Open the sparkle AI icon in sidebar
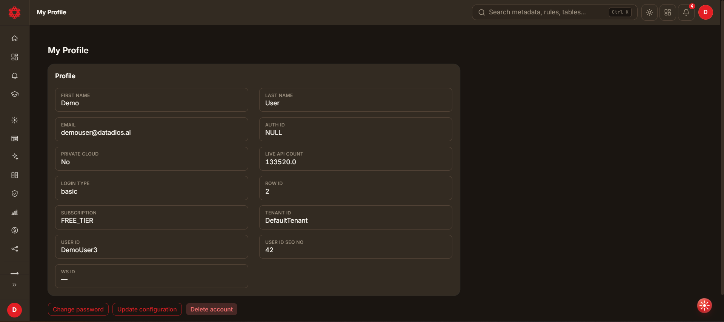The image size is (724, 322). pyautogui.click(x=15, y=157)
